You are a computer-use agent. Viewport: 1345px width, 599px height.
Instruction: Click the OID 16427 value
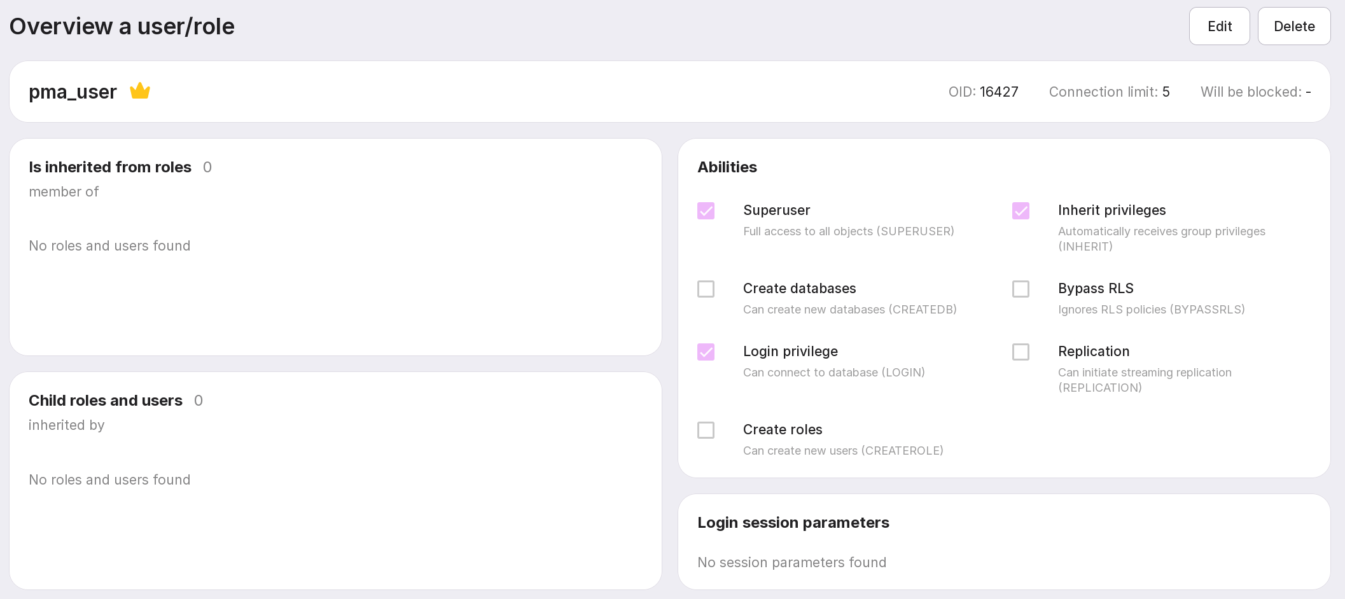999,92
